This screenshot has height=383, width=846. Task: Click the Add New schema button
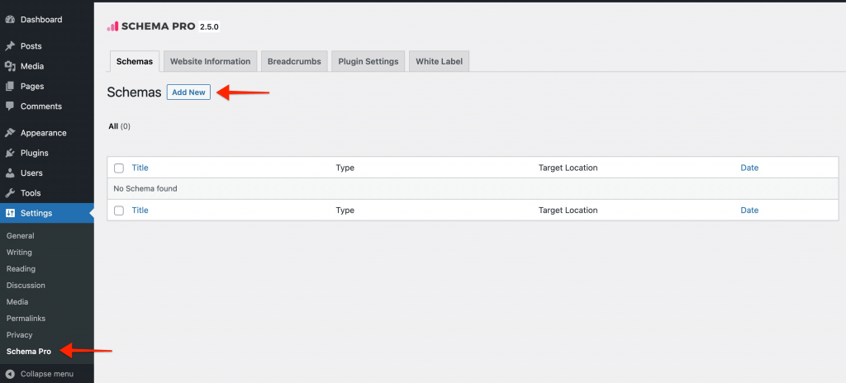tap(188, 92)
